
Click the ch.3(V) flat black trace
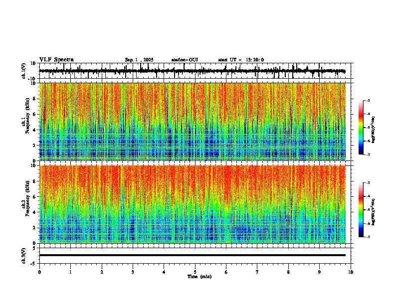pyautogui.click(x=193, y=255)
